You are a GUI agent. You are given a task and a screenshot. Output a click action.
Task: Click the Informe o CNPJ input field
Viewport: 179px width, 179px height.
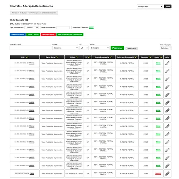[30, 48]
